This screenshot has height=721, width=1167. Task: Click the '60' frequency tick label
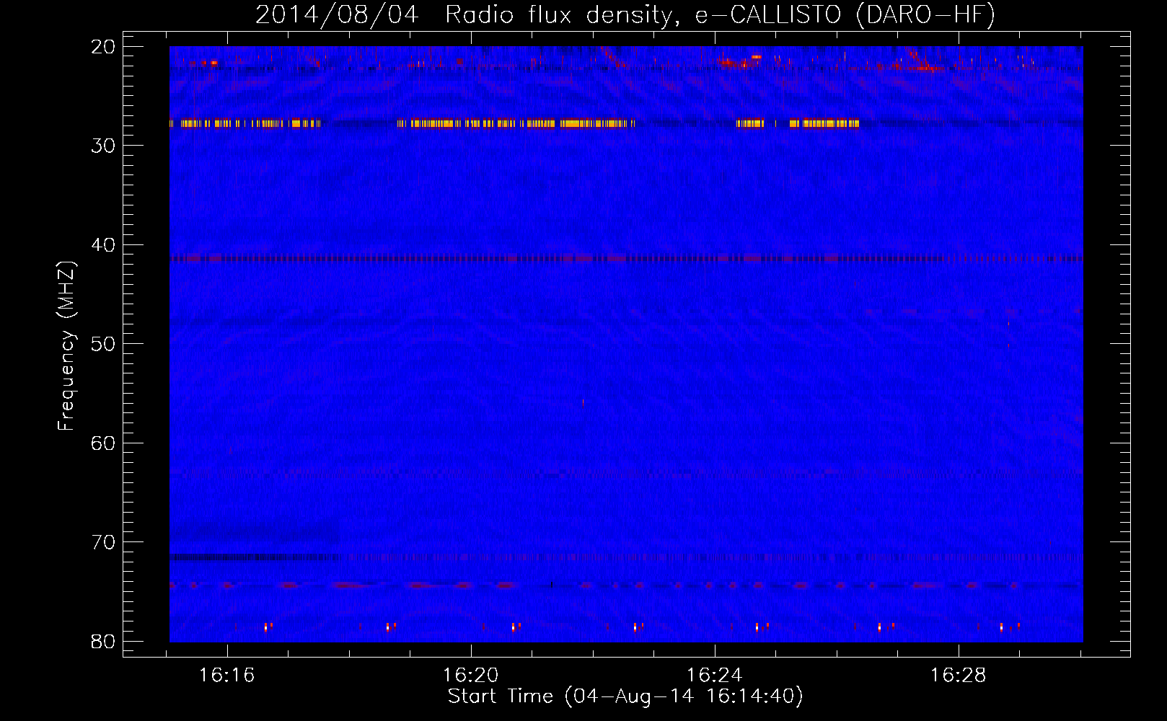pos(103,443)
